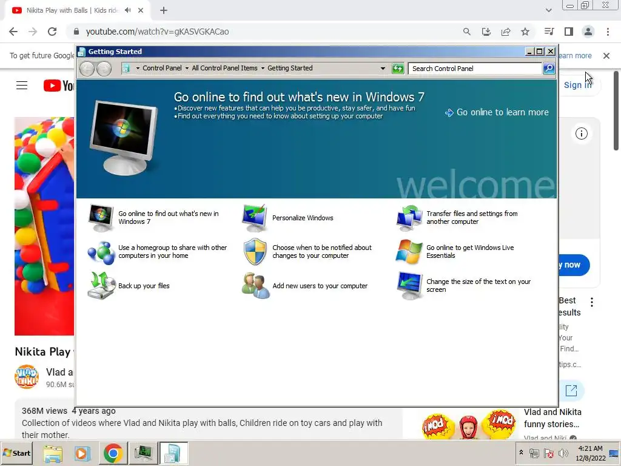Expand the arrow before Control Panel breadcrumb
621x466 pixels.
tap(138, 68)
